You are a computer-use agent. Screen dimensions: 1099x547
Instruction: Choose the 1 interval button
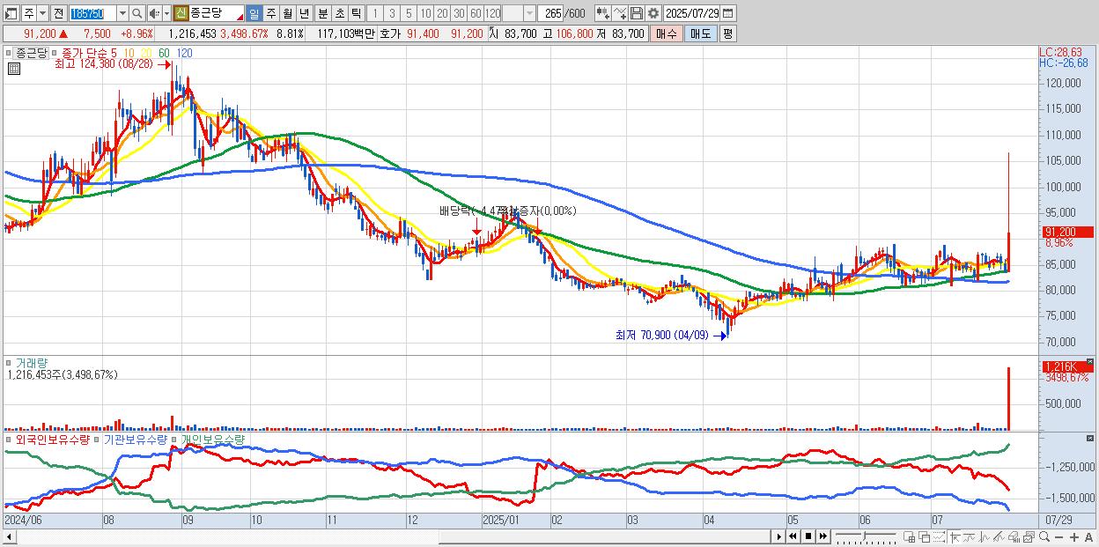point(374,14)
